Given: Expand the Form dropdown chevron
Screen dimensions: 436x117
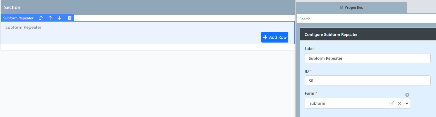Looking at the screenshot, I should (x=407, y=103).
